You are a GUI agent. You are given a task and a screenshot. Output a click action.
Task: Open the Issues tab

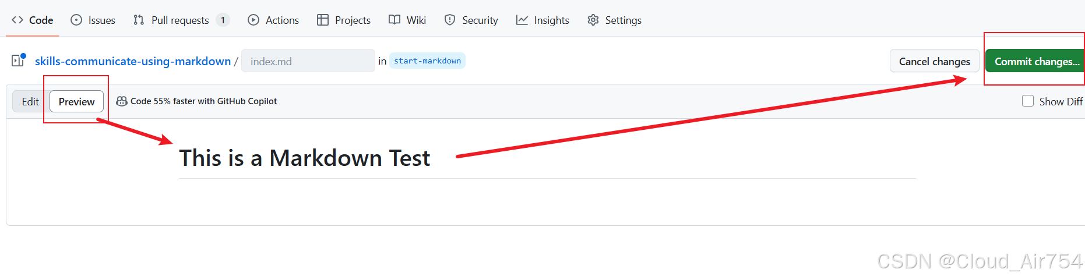tap(93, 20)
